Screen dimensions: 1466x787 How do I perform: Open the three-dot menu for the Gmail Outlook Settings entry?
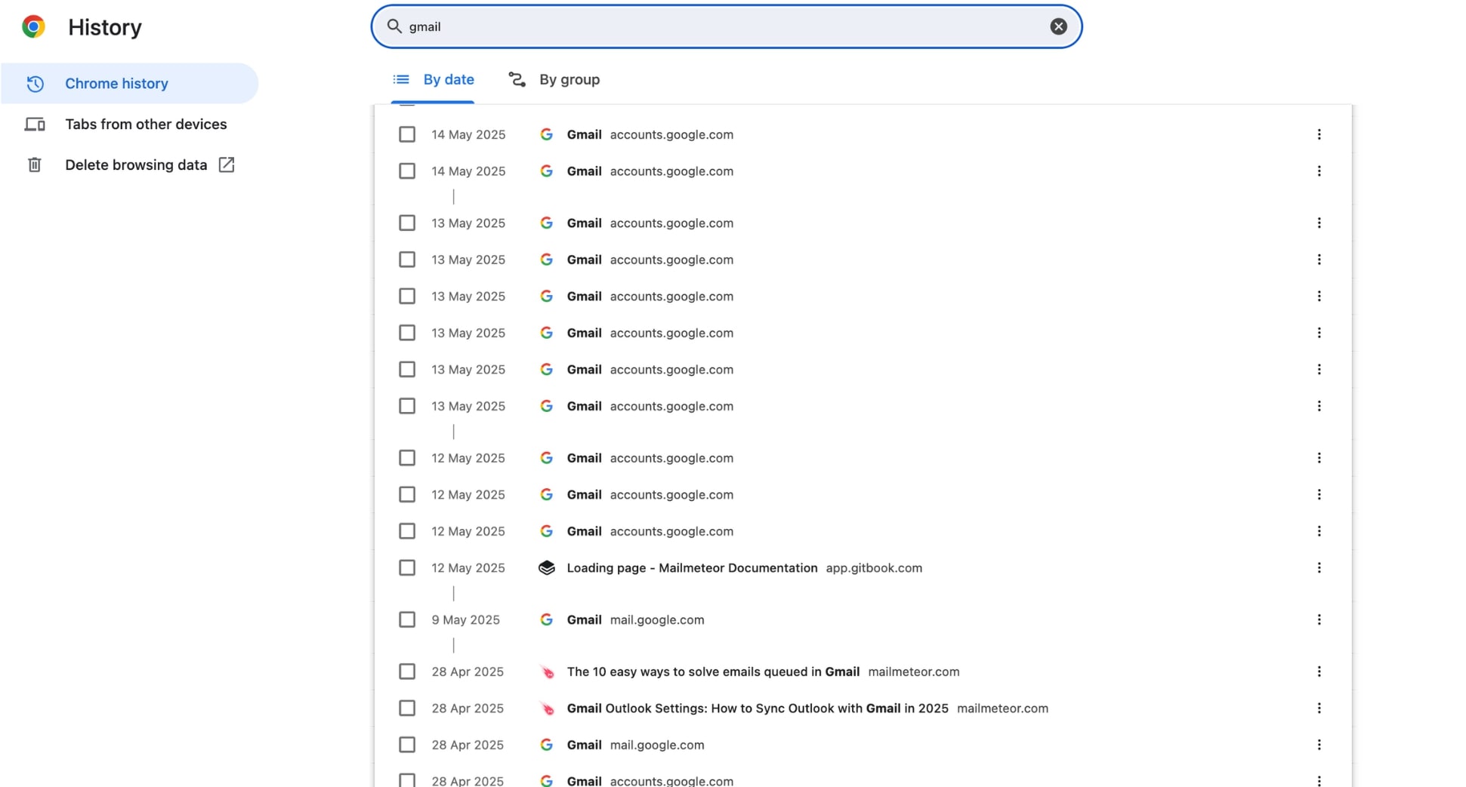tap(1319, 708)
